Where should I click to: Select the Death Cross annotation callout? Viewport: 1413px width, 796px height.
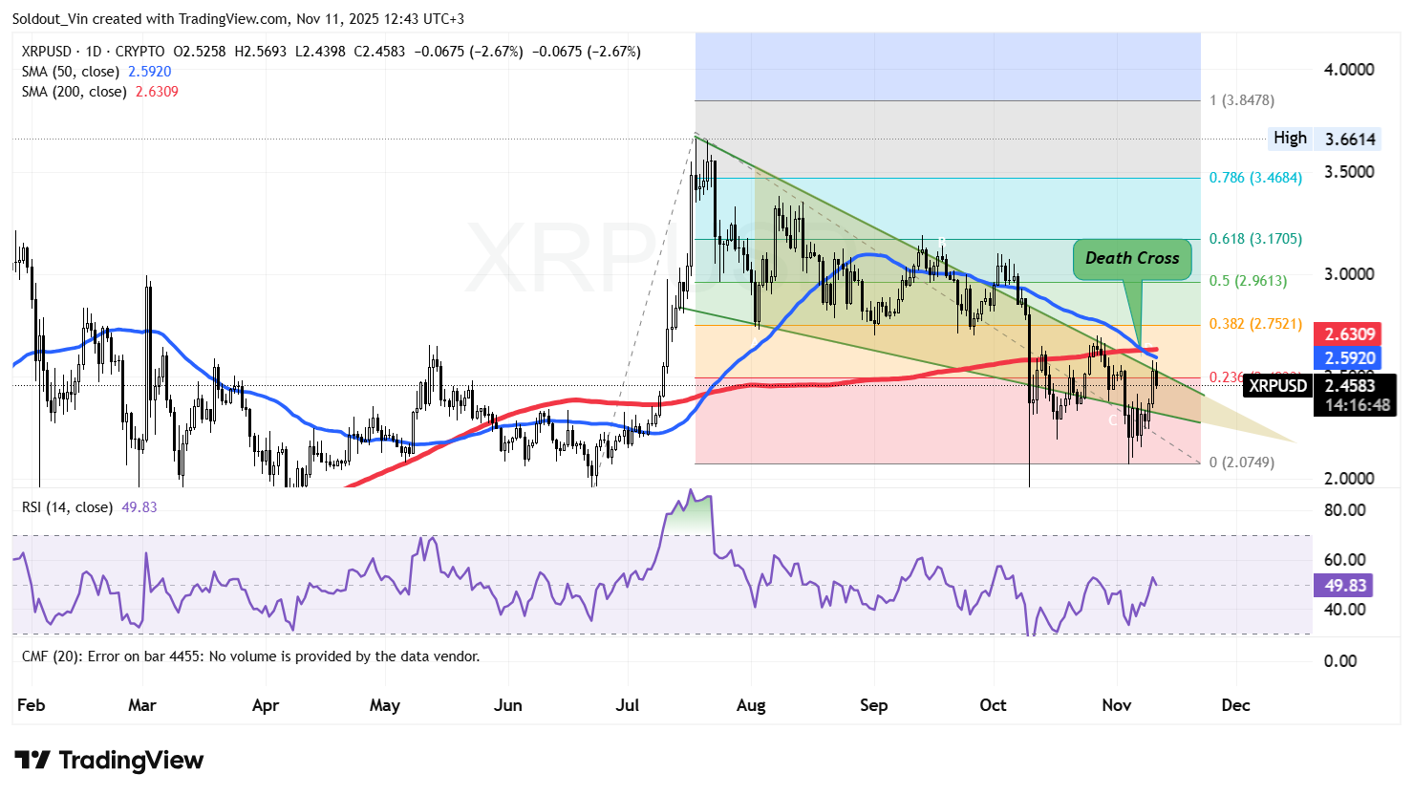tap(1131, 258)
